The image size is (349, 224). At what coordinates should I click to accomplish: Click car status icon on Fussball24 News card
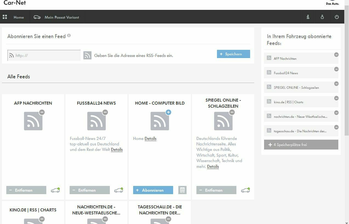(119, 190)
